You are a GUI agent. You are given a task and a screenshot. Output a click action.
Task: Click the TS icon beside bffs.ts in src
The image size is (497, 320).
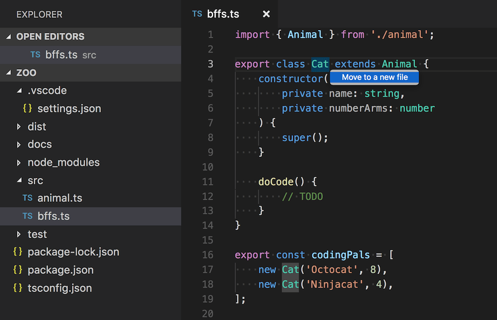27,216
